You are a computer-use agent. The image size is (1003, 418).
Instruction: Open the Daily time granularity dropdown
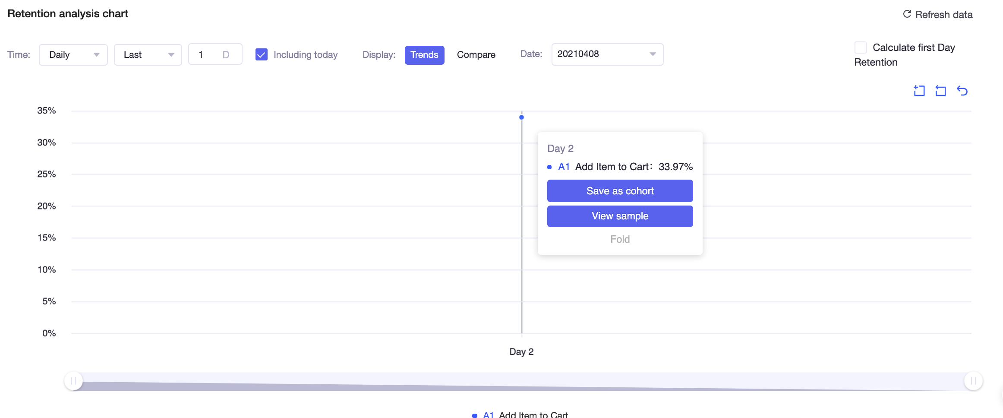click(x=73, y=55)
